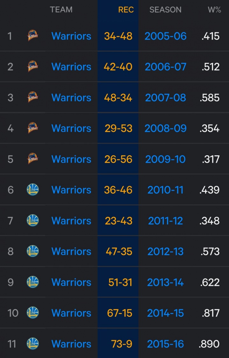
Task: Click the Warriors logo in the 2012-13 row
Action: [x=32, y=251]
